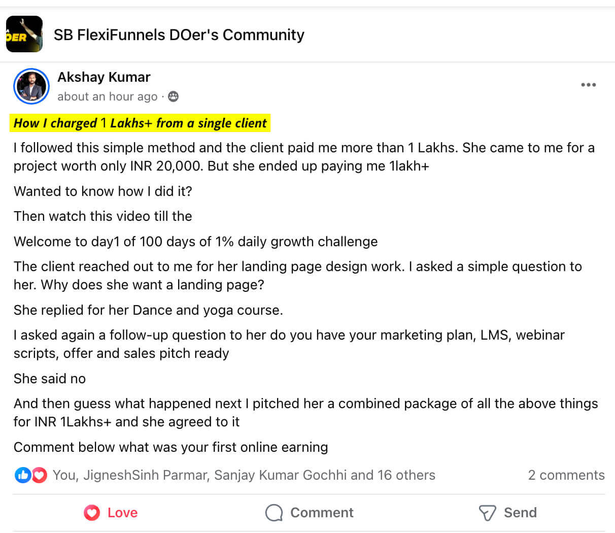
Task: Open SB FlexiFunnels DOer's Community group name
Action: (x=179, y=35)
